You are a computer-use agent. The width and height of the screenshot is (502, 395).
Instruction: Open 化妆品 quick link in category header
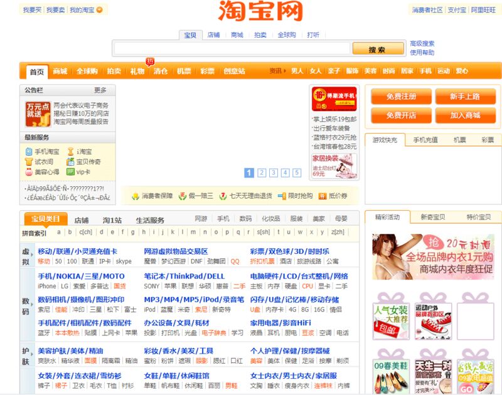coord(271,219)
